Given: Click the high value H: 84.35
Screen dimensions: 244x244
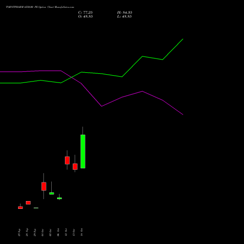Looking at the screenshot, I should 124,13.
